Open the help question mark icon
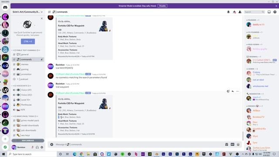279x157 pixels. 275,12
